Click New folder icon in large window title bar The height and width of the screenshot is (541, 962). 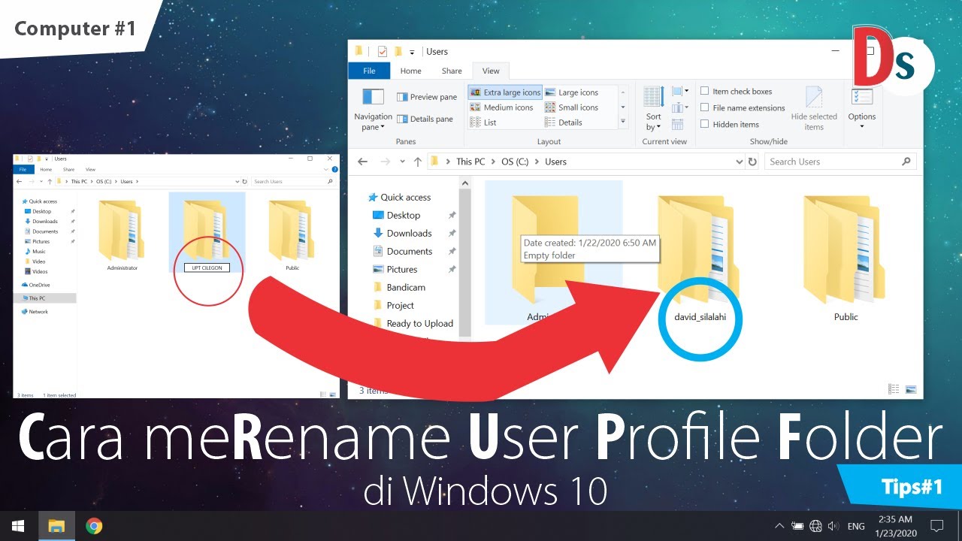coord(398,52)
